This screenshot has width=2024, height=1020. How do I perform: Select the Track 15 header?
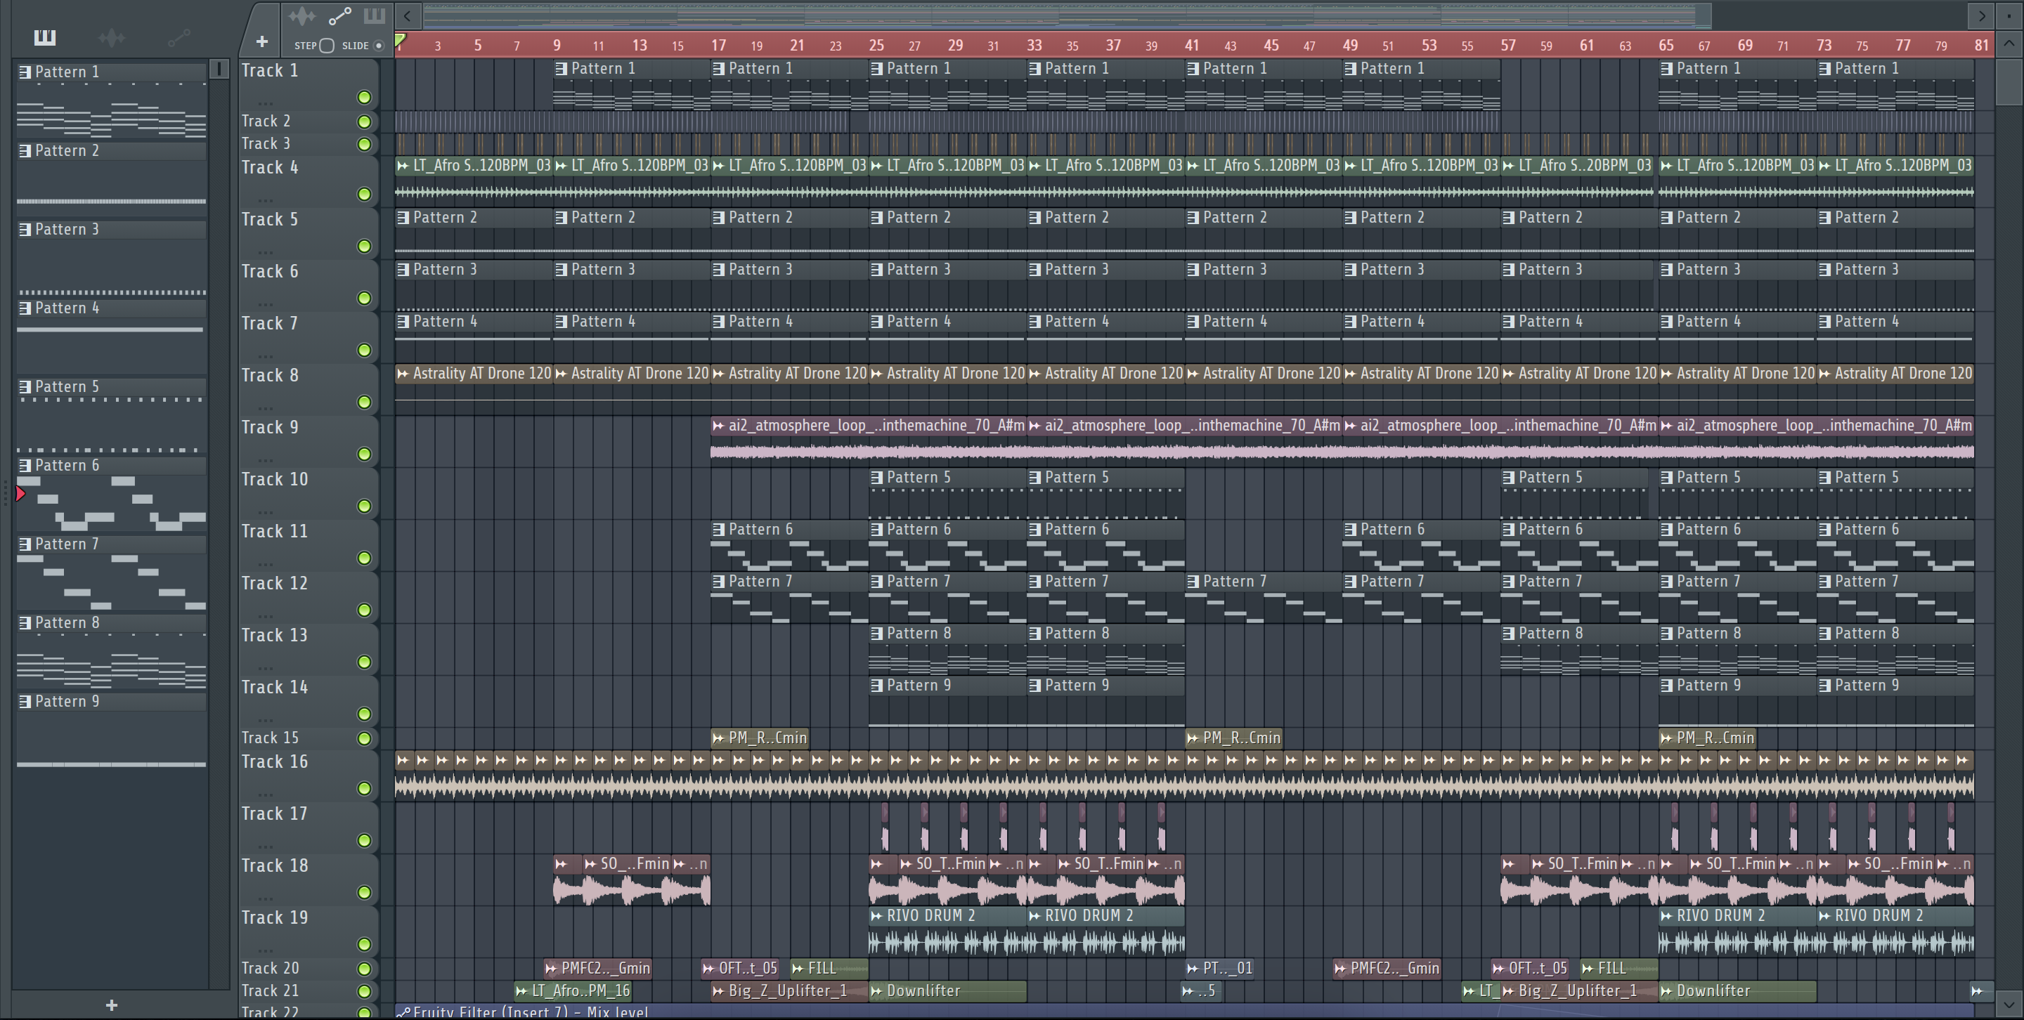point(308,738)
